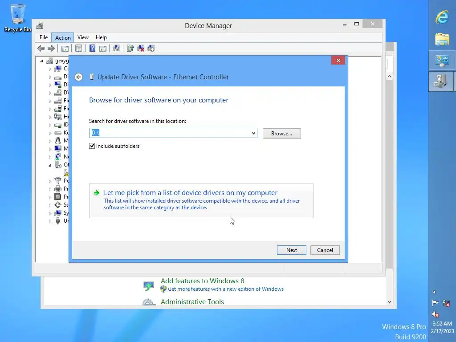Click the Disable device toolbar icon with down arrow
Screen dimensions: 456x342
tap(151, 48)
